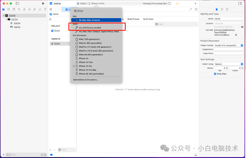Open the Report navigator

pyautogui.click(x=45, y=9)
